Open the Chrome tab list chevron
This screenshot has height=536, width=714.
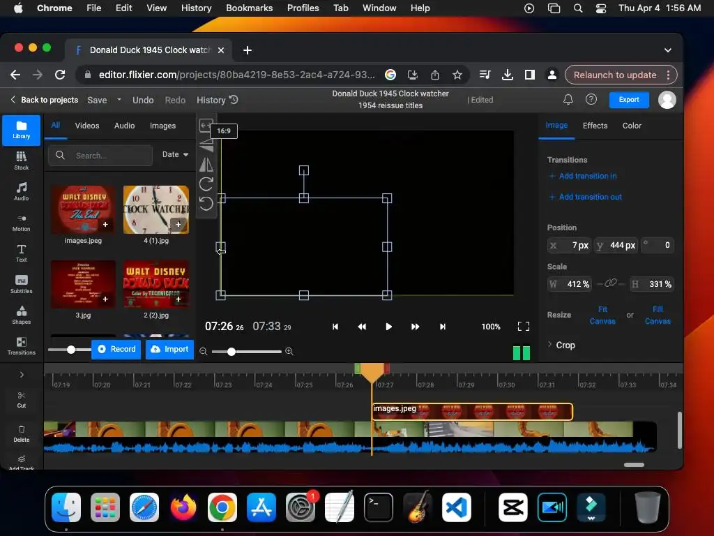(x=667, y=50)
